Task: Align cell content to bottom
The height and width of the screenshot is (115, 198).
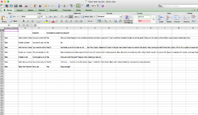Action: pos(71,16)
